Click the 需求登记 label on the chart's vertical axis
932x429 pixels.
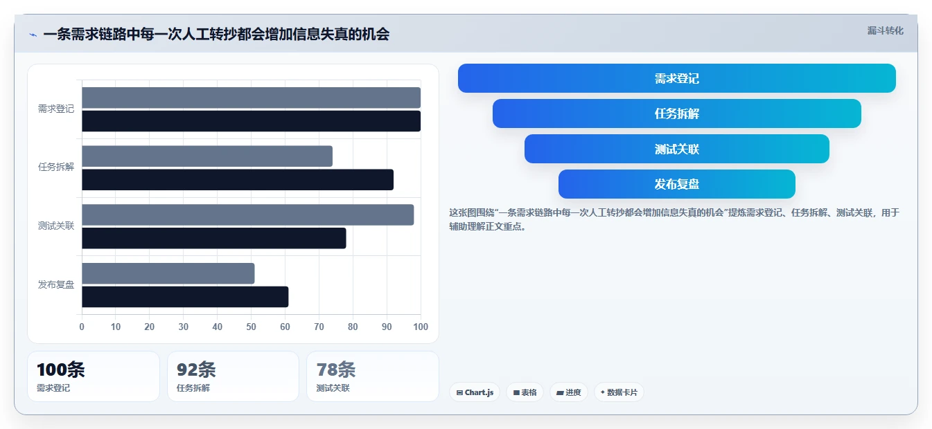pyautogui.click(x=56, y=109)
